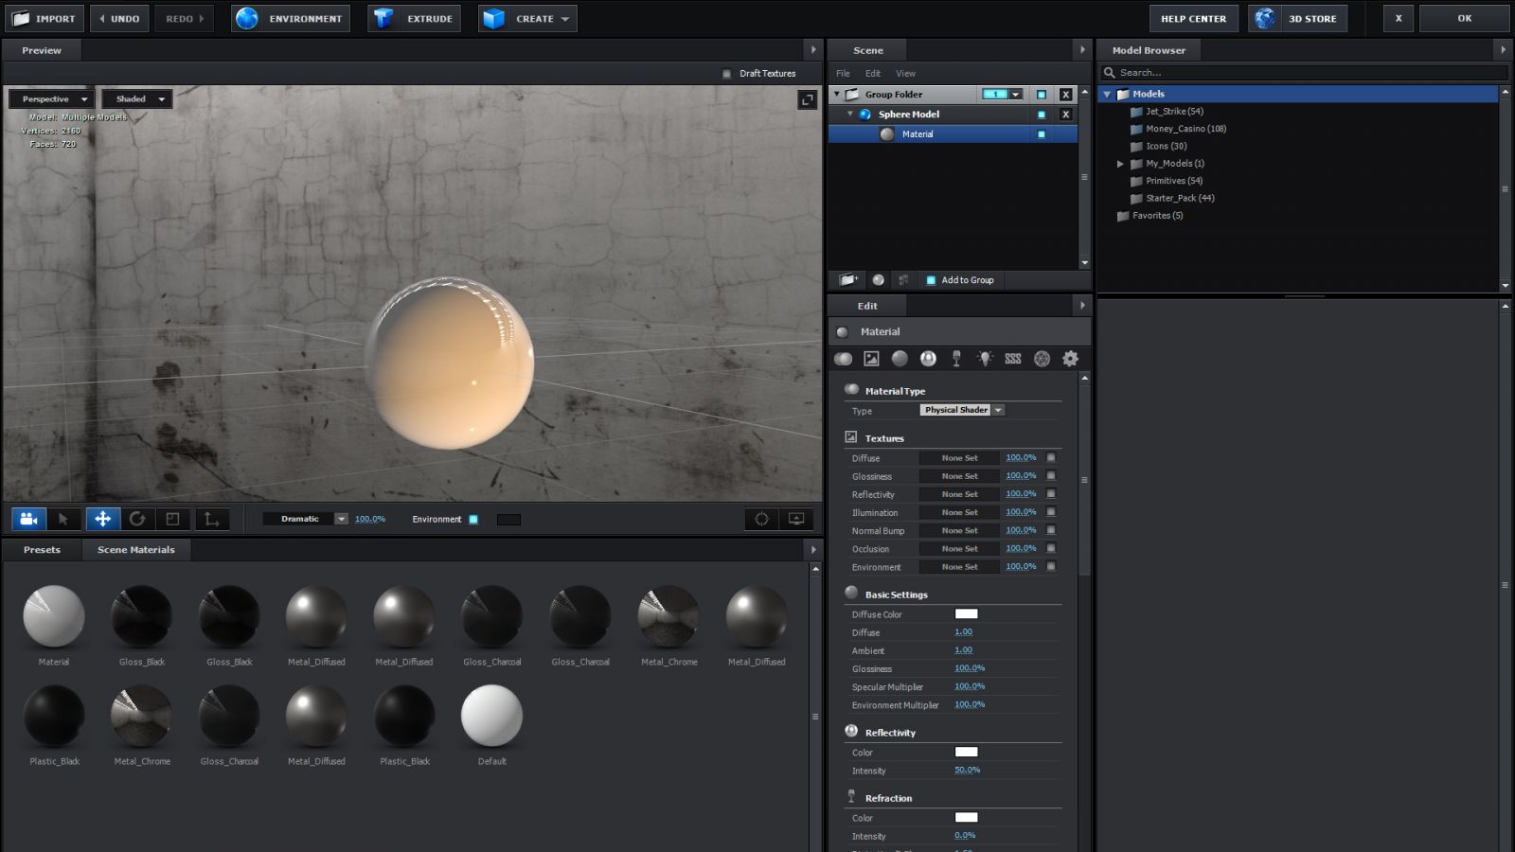This screenshot has width=1515, height=852.
Task: Toggle visibility of the Material in the Scene panel
Action: point(1041,133)
